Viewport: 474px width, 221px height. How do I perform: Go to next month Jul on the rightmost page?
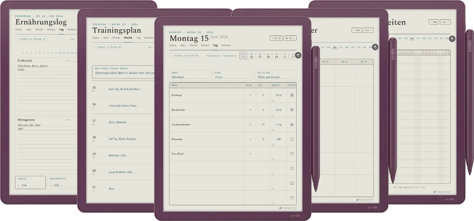(x=445, y=22)
